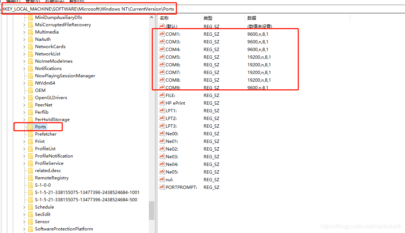Viewport: 405px width, 233px height.
Task: Click the string value icon for FILE:
Action: (162, 95)
